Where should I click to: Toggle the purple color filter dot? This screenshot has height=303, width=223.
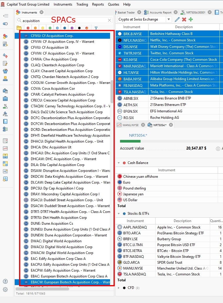(x=72, y=28)
